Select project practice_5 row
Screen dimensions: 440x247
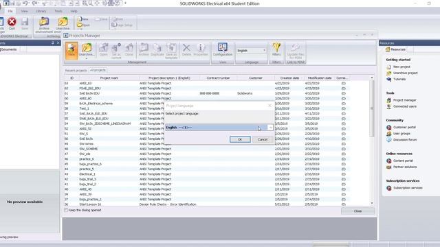[207, 169]
